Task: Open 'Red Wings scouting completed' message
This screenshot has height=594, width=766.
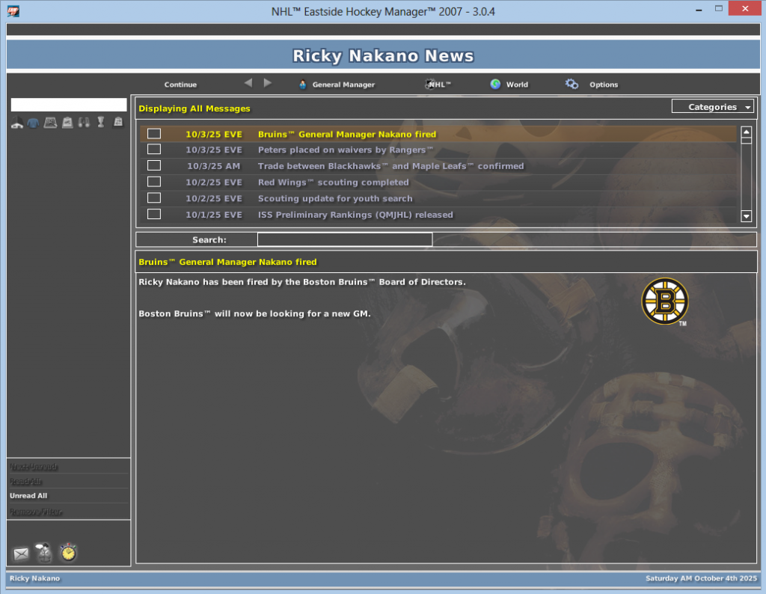Action: click(333, 183)
